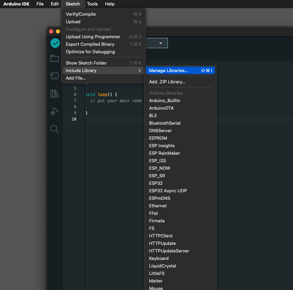The width and height of the screenshot is (293, 290).
Task: Include the Firmata library
Action: click(x=180, y=221)
